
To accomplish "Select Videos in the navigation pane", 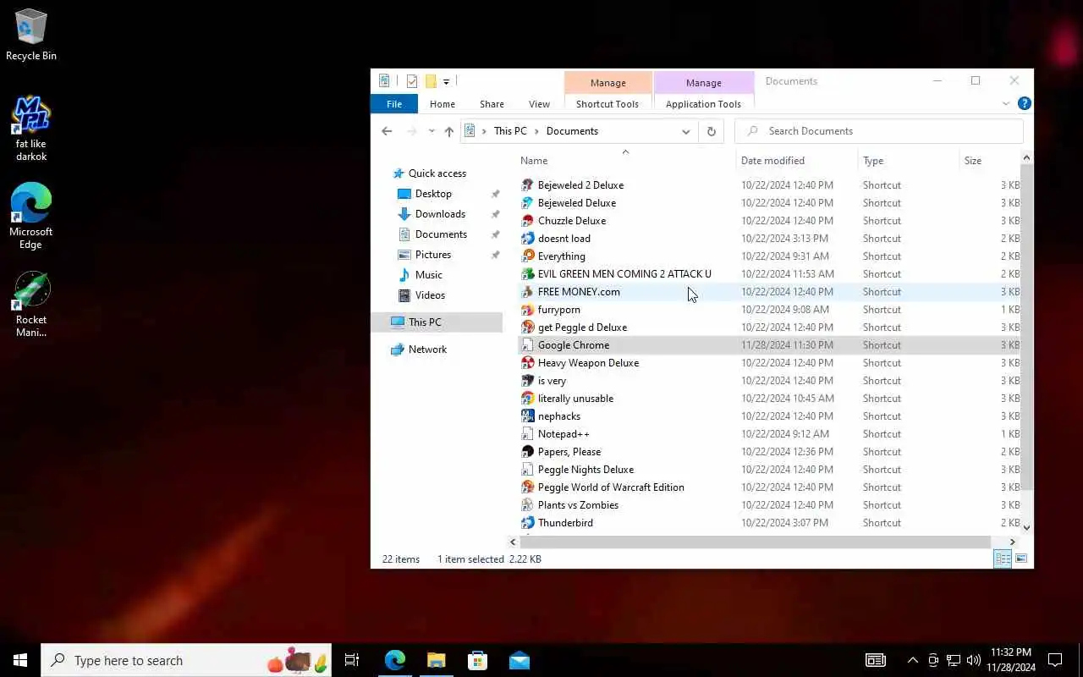I will point(430,295).
